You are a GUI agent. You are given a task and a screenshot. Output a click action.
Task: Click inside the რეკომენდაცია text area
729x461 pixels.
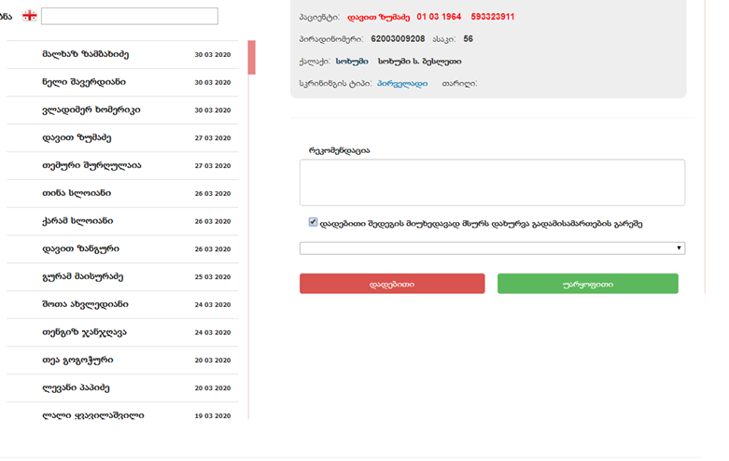[492, 182]
